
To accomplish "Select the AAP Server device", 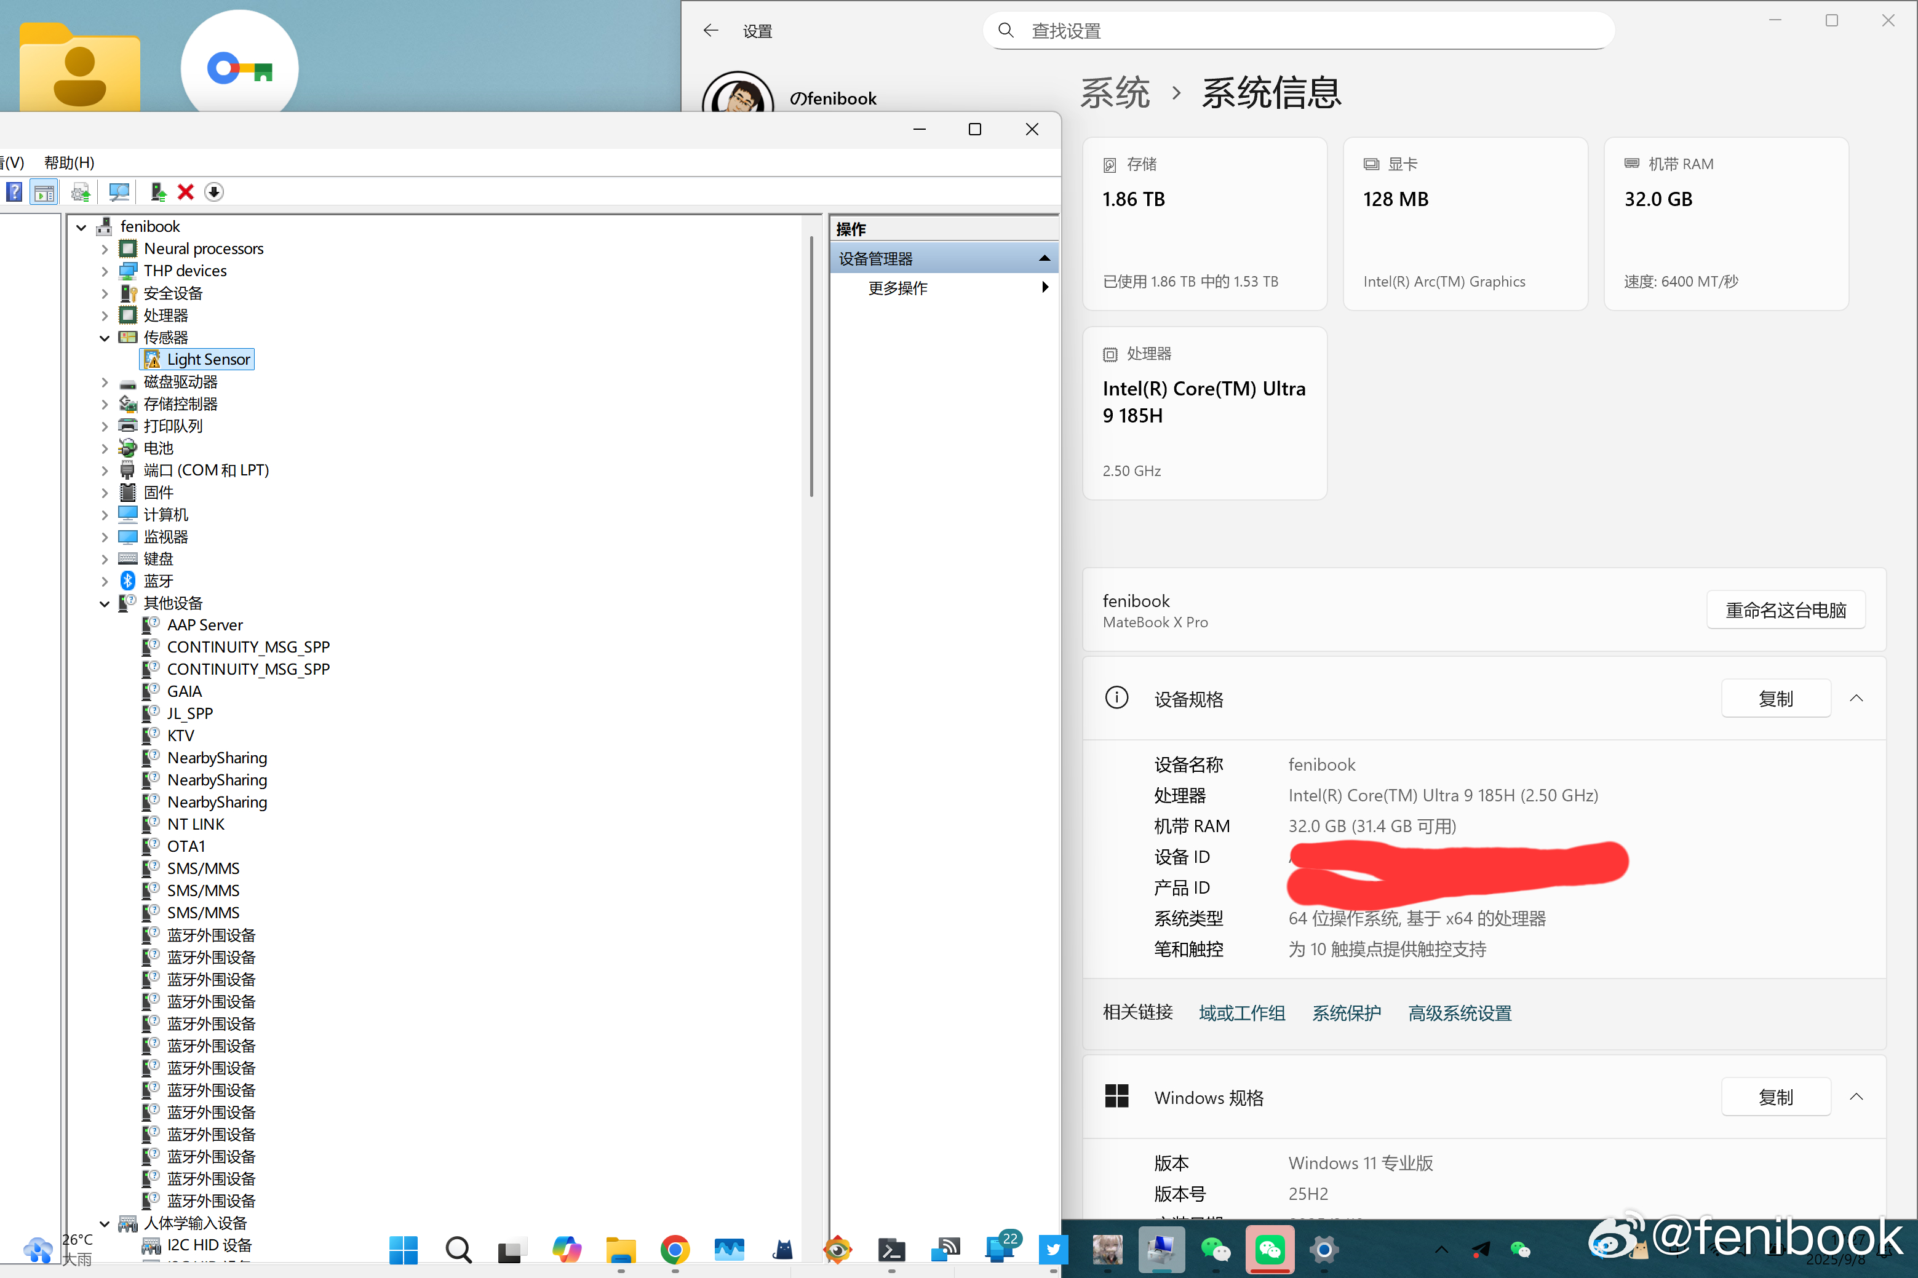I will tap(205, 625).
